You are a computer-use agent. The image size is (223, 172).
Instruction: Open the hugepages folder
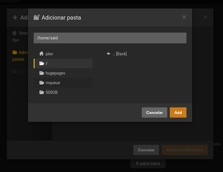tap(63, 73)
